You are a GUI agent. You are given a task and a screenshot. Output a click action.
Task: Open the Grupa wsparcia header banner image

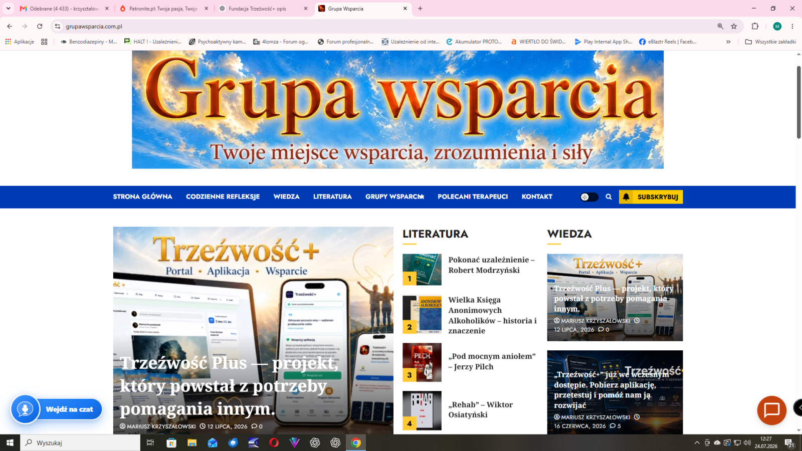point(397,110)
